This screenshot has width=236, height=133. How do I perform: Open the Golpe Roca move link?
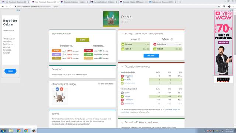[x=129, y=76]
